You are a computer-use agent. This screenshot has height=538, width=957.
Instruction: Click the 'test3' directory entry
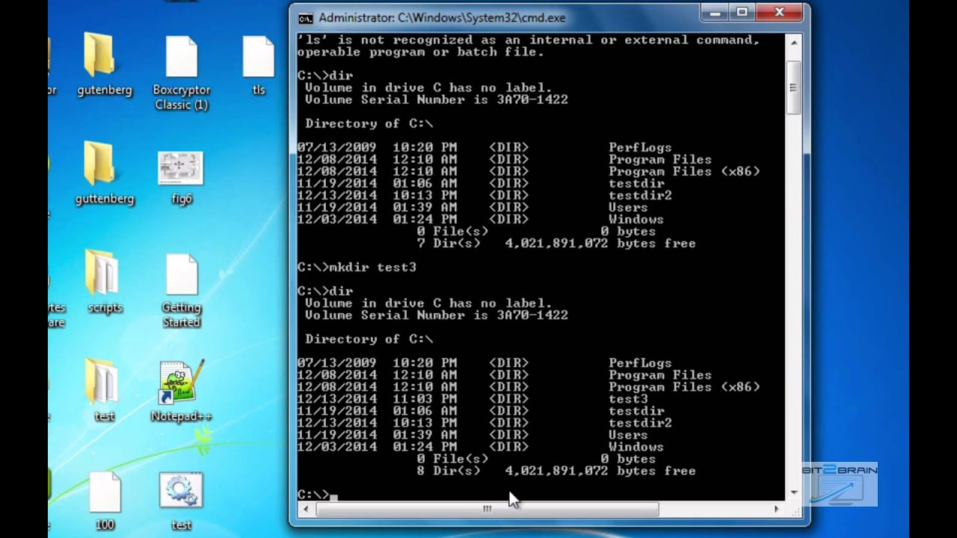coord(628,399)
